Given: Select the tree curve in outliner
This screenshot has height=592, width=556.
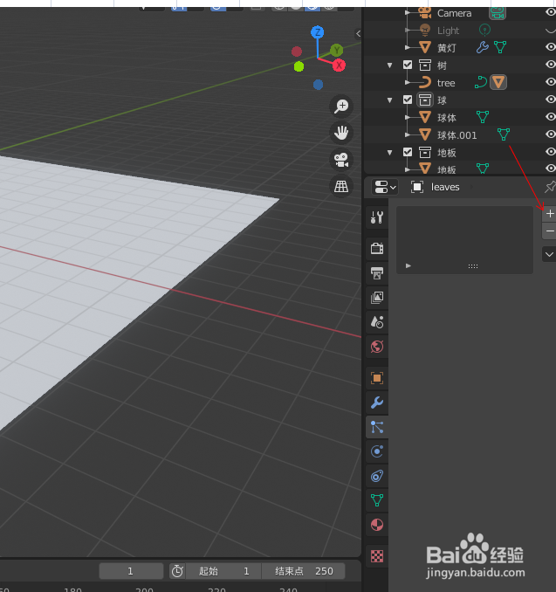Looking at the screenshot, I should (x=446, y=83).
